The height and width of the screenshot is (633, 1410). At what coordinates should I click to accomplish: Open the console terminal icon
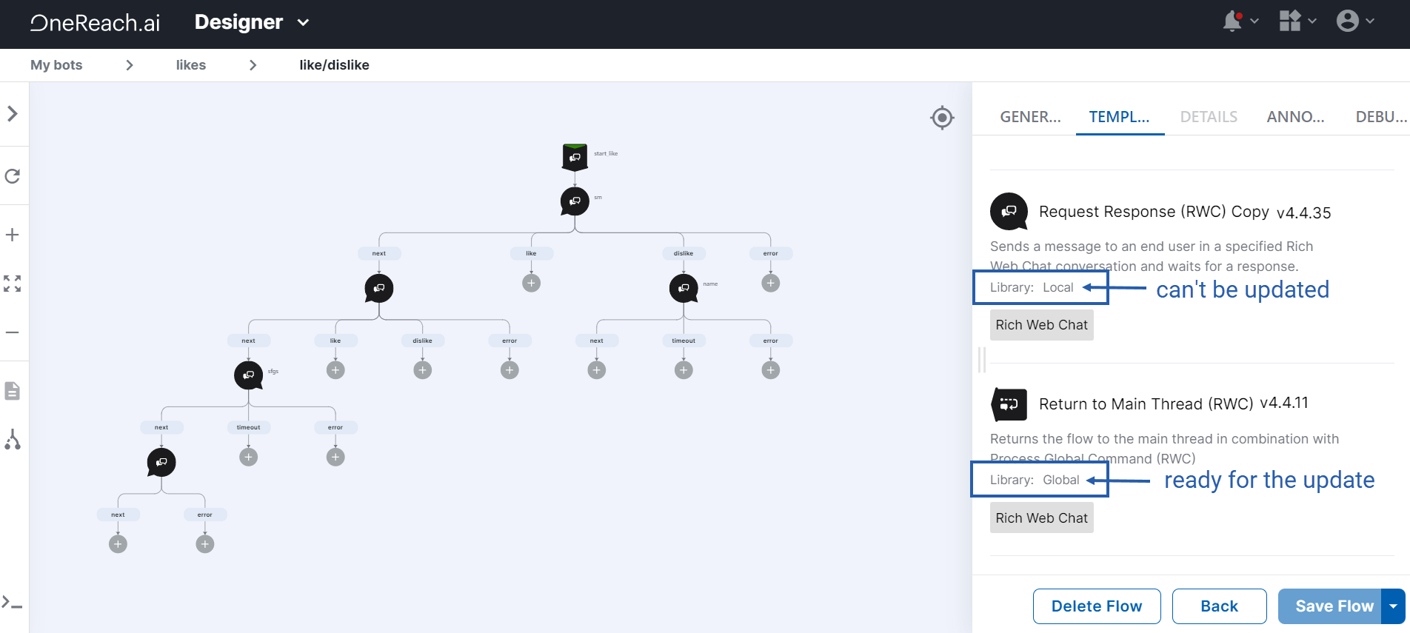click(12, 603)
